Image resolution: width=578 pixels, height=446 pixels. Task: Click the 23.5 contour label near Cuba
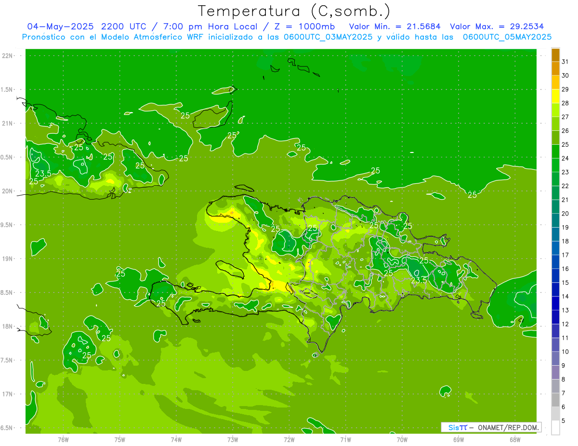43,174
